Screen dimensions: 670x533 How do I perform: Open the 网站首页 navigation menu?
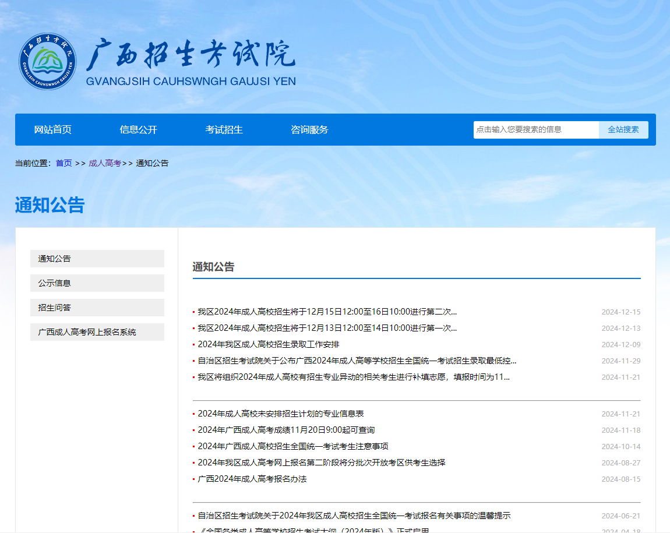(52, 129)
